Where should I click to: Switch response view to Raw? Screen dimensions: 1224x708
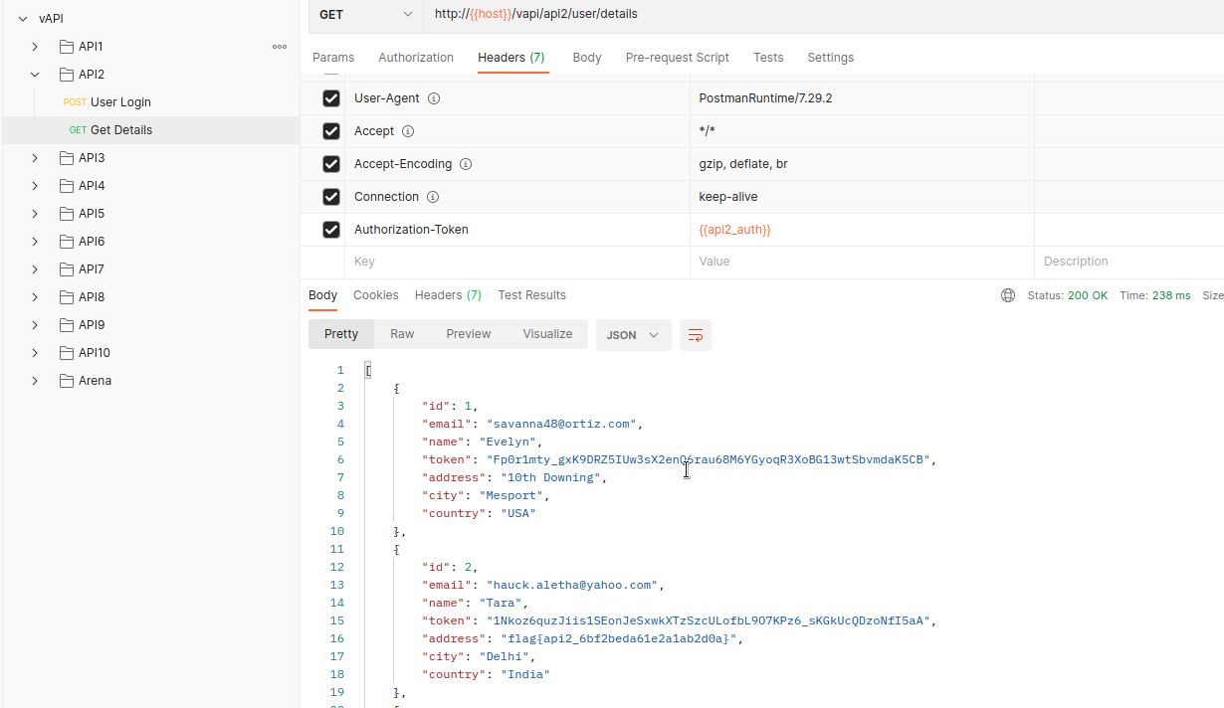coord(402,334)
